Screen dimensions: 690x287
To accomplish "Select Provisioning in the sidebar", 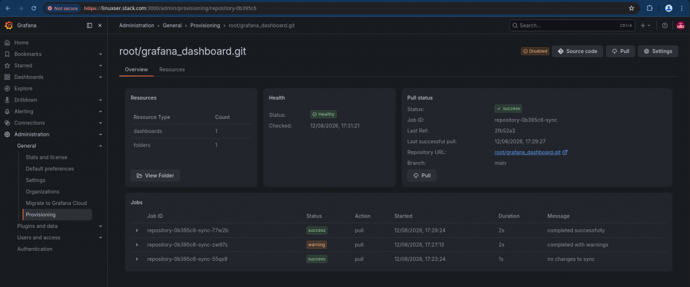I will click(x=57, y=214).
